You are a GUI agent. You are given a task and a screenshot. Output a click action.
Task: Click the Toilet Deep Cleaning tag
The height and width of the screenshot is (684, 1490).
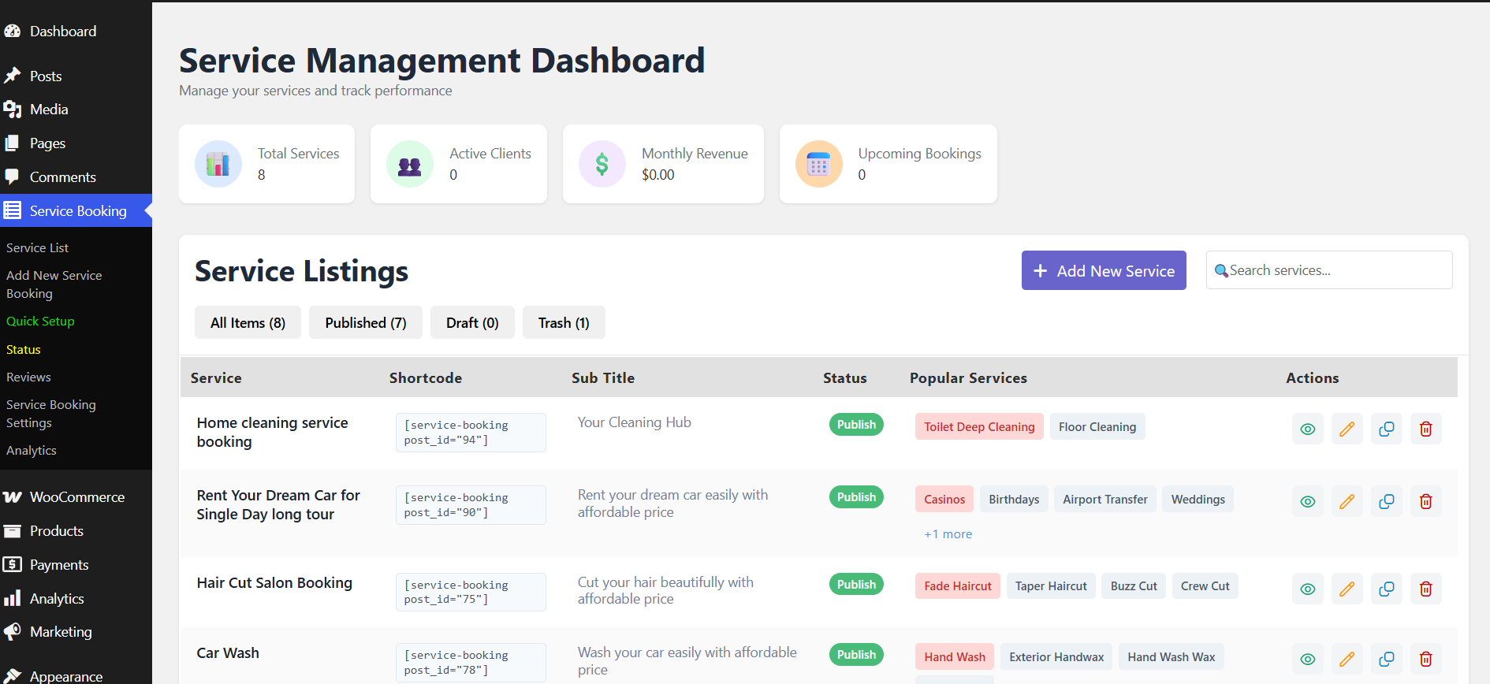[978, 427]
